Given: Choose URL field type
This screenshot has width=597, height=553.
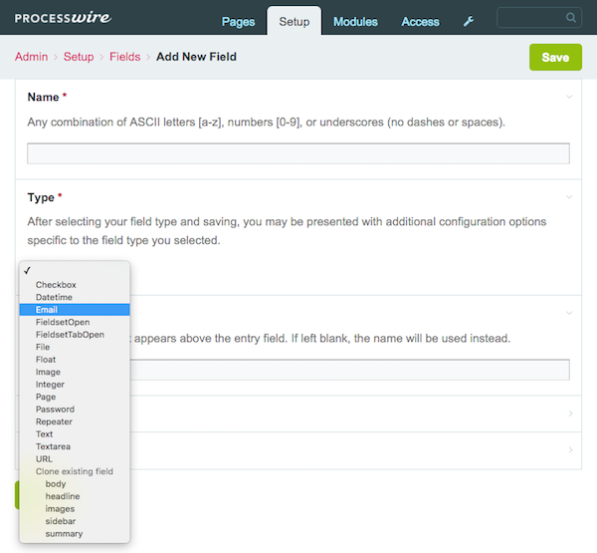Looking at the screenshot, I should pos(75,459).
